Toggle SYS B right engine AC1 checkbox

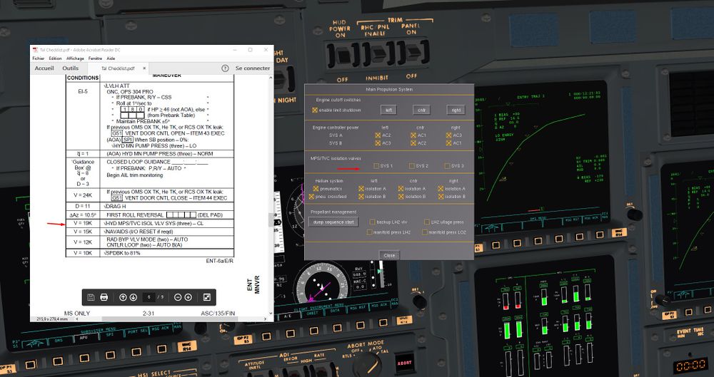pyautogui.click(x=448, y=143)
